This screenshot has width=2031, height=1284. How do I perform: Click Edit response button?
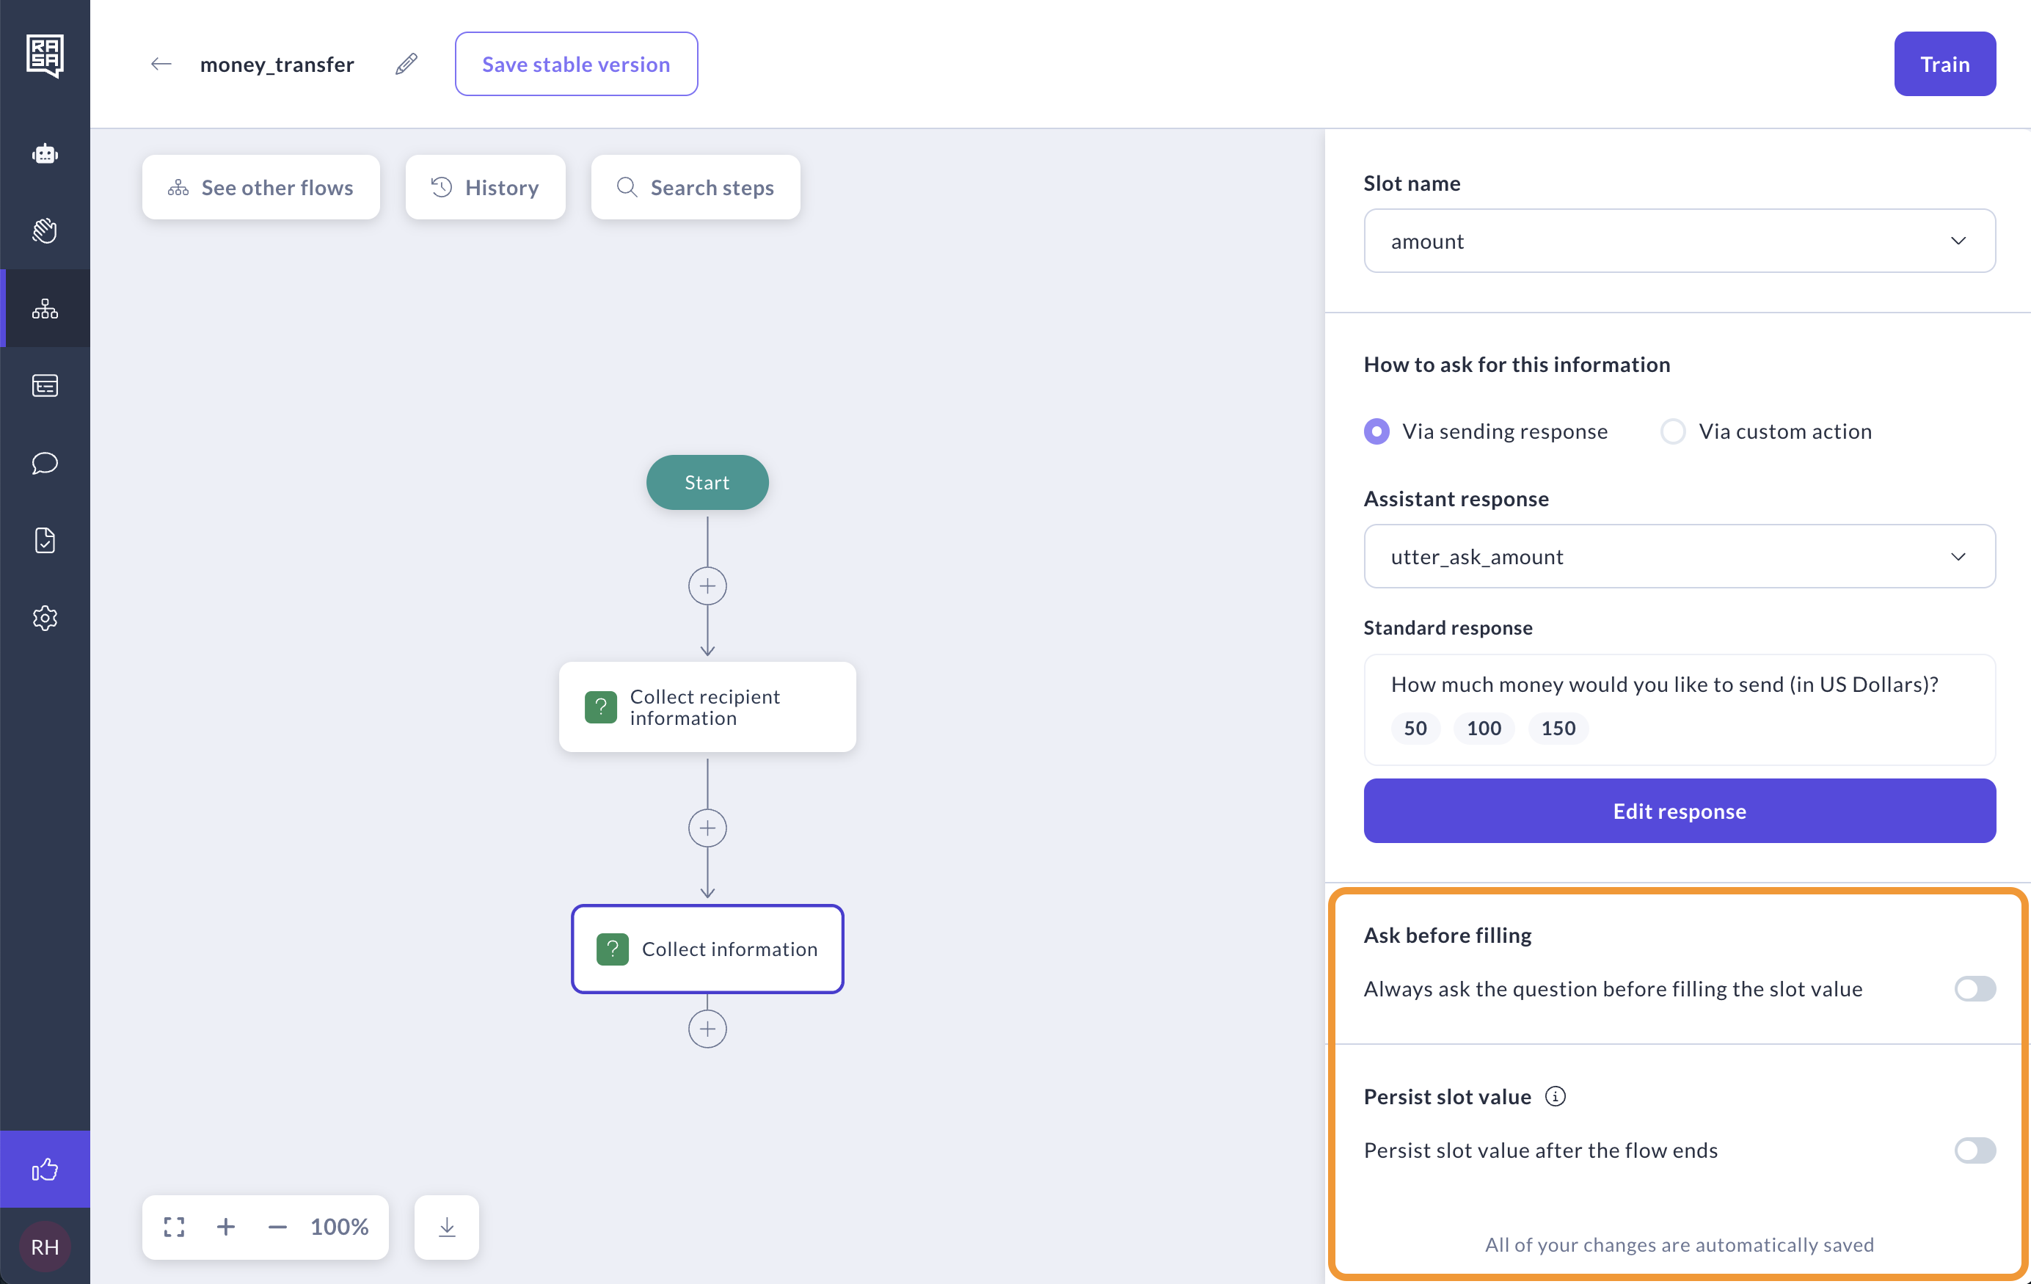(1679, 811)
